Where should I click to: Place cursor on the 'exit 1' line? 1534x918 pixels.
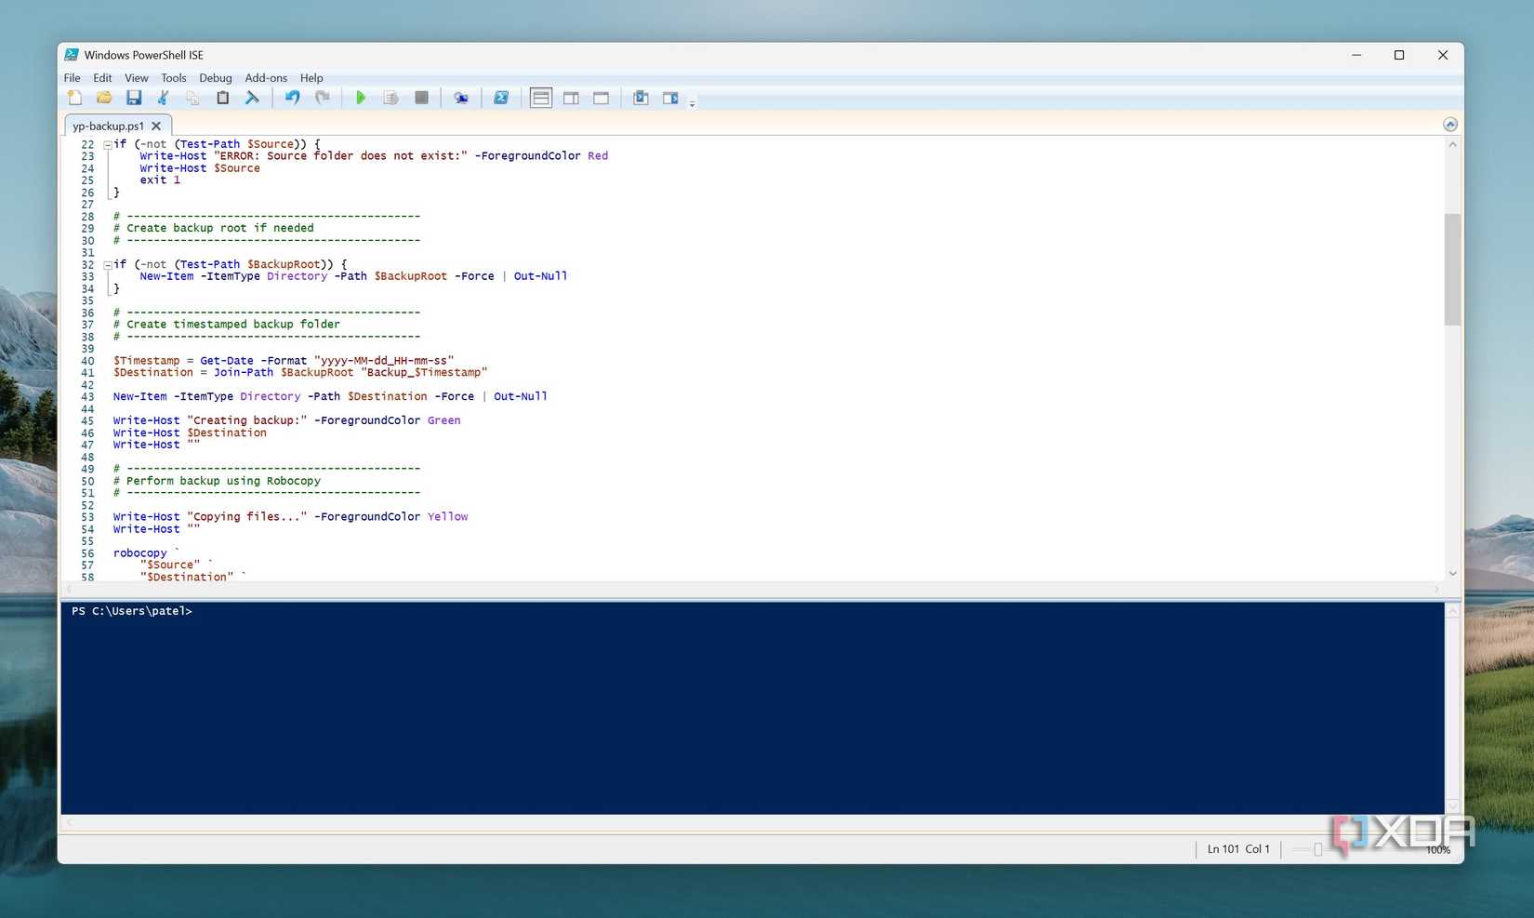click(x=160, y=180)
